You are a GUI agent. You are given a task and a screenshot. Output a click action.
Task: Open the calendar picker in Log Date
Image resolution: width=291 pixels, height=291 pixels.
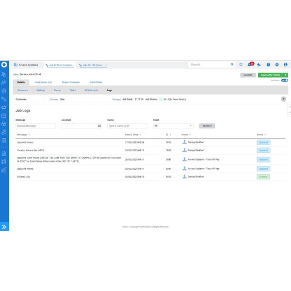tap(99, 126)
